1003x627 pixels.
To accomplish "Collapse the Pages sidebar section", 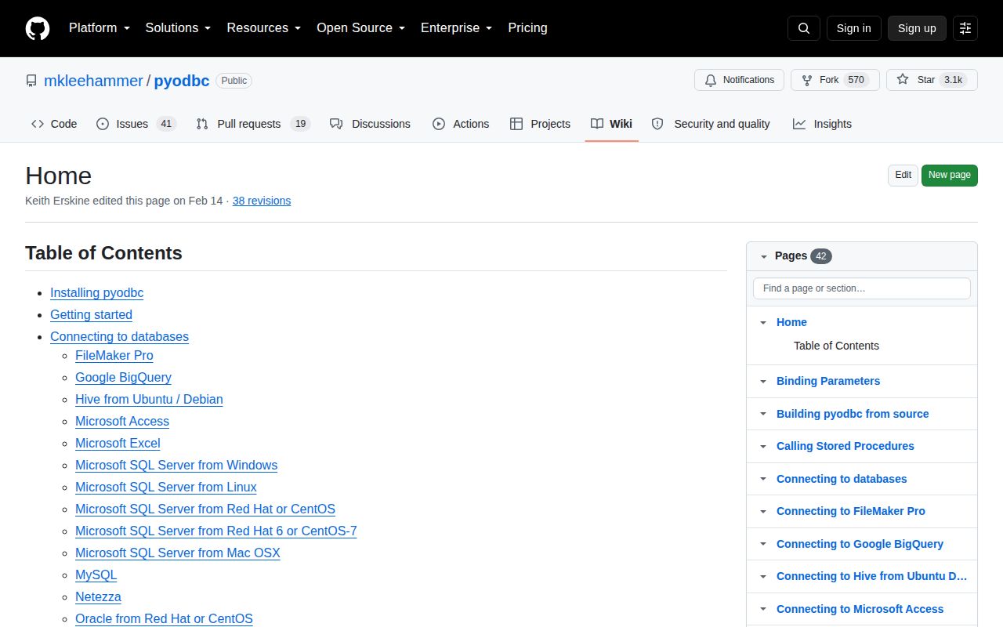I will [x=764, y=256].
